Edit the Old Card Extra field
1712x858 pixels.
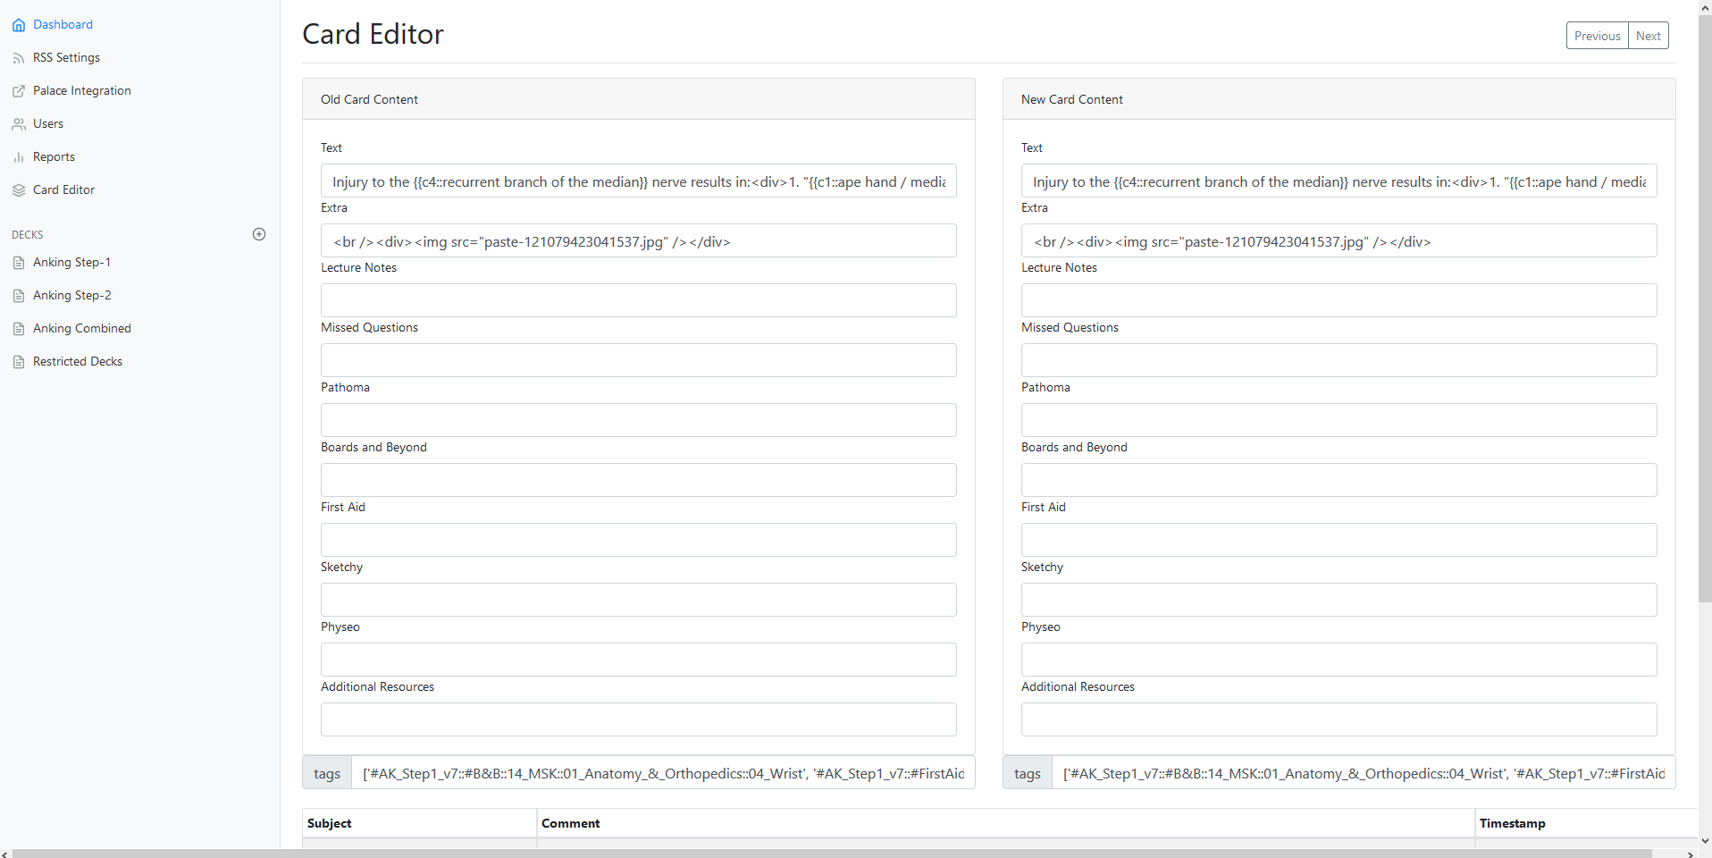(x=638, y=241)
